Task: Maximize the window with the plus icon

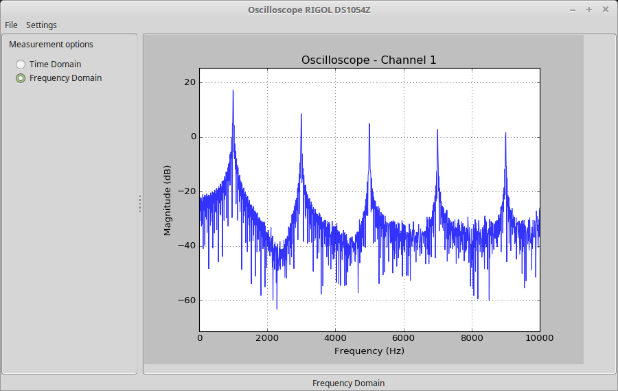Action: click(589, 10)
